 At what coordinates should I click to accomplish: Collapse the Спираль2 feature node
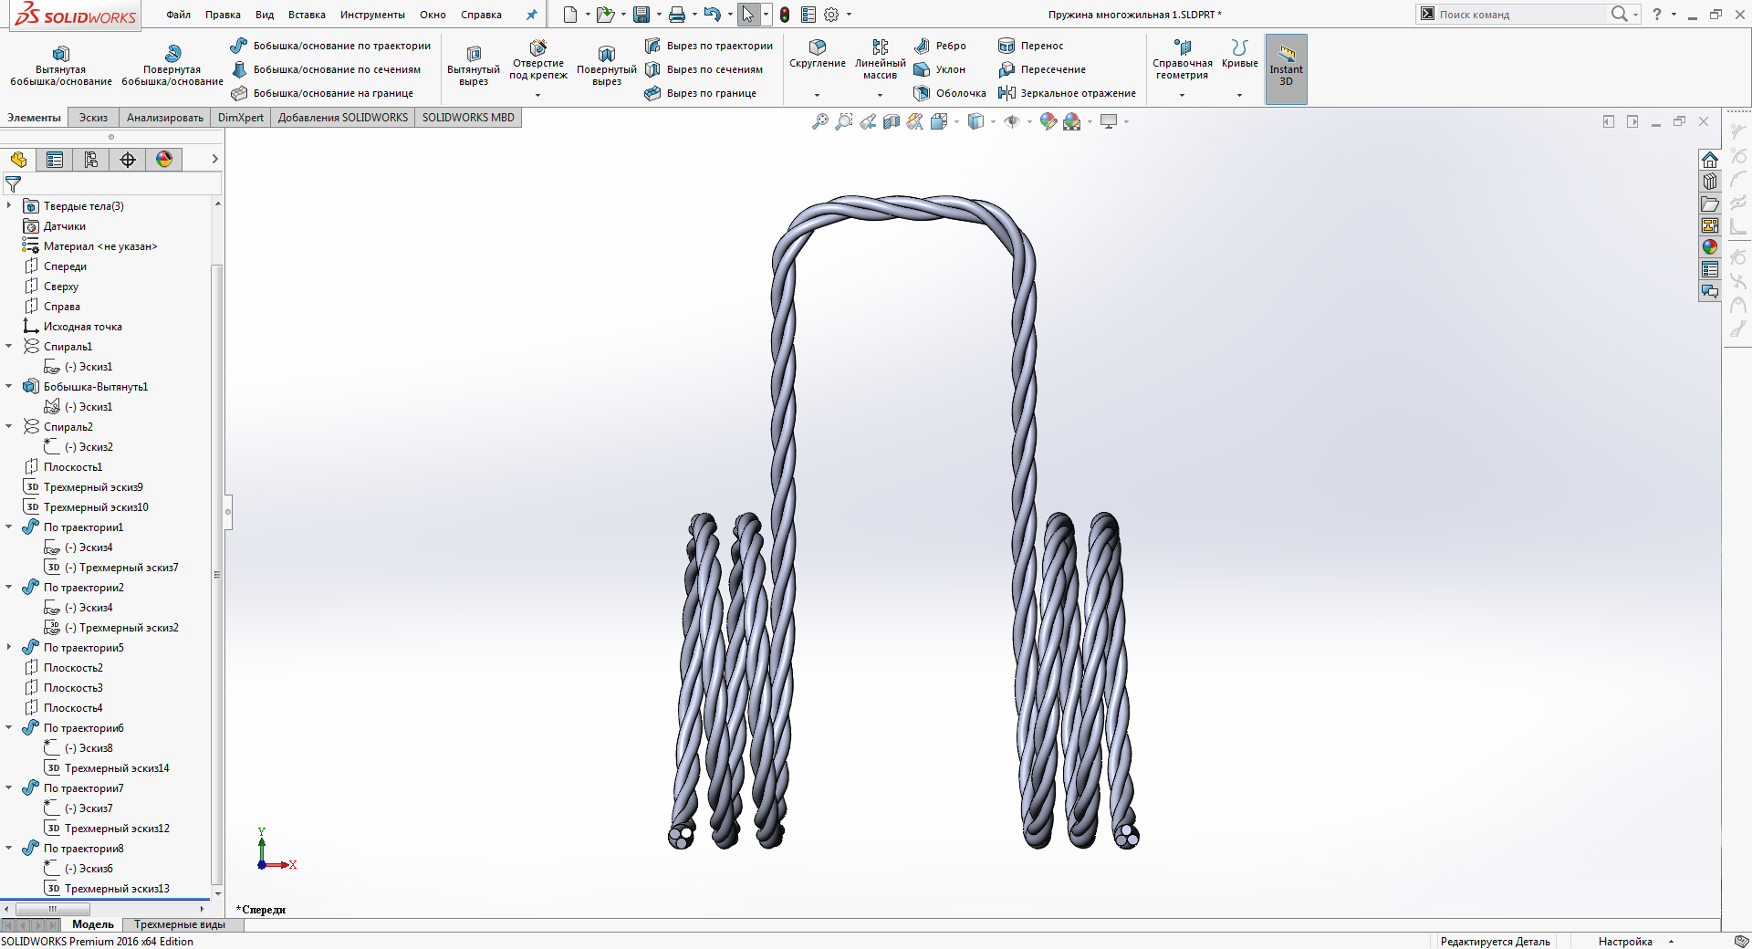pos(9,426)
